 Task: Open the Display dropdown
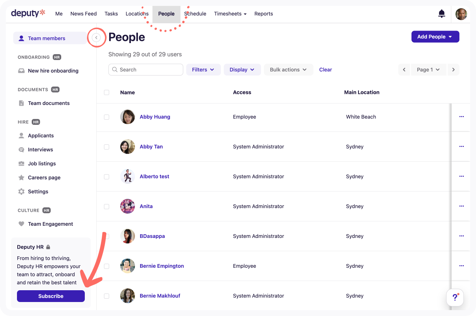[x=242, y=70]
